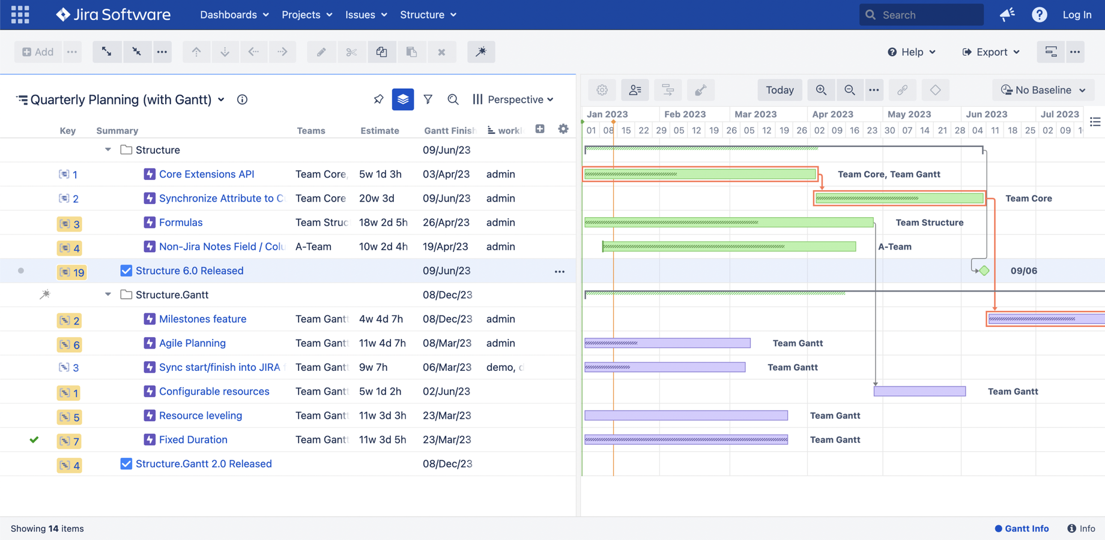Click the Gantt milestone diamond icon
This screenshot has height=540, width=1105.
coord(935,90)
